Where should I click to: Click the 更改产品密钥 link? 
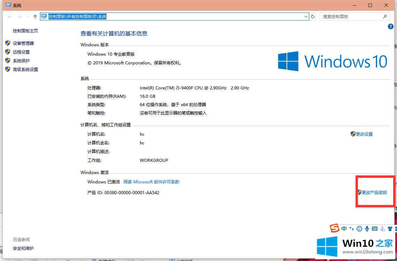coord(374,192)
